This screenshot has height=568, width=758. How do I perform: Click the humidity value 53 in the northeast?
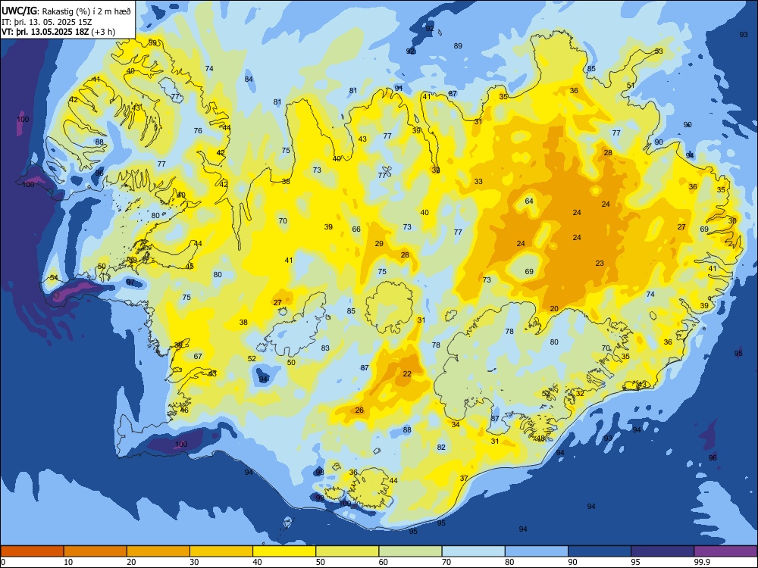click(x=659, y=51)
